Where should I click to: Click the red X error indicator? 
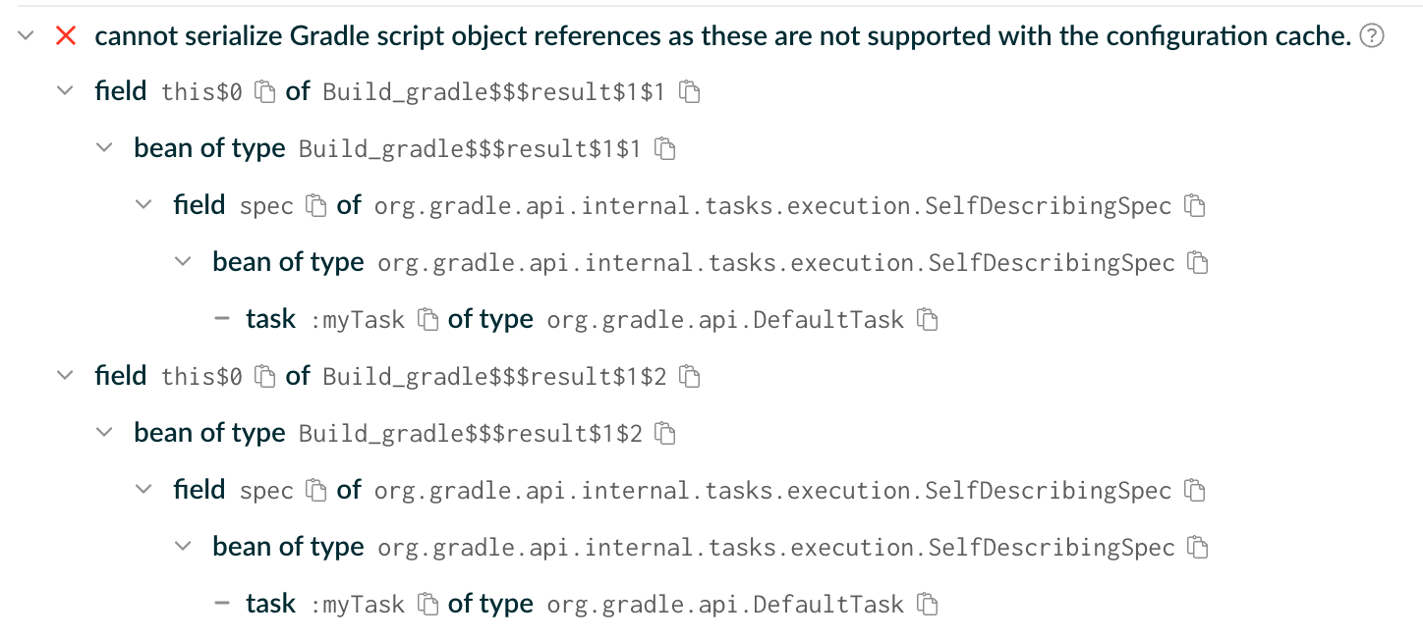(x=65, y=35)
